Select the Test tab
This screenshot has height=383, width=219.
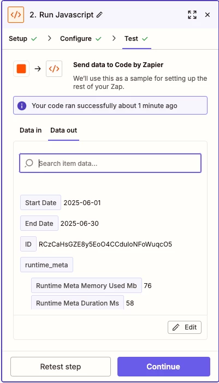coord(137,39)
